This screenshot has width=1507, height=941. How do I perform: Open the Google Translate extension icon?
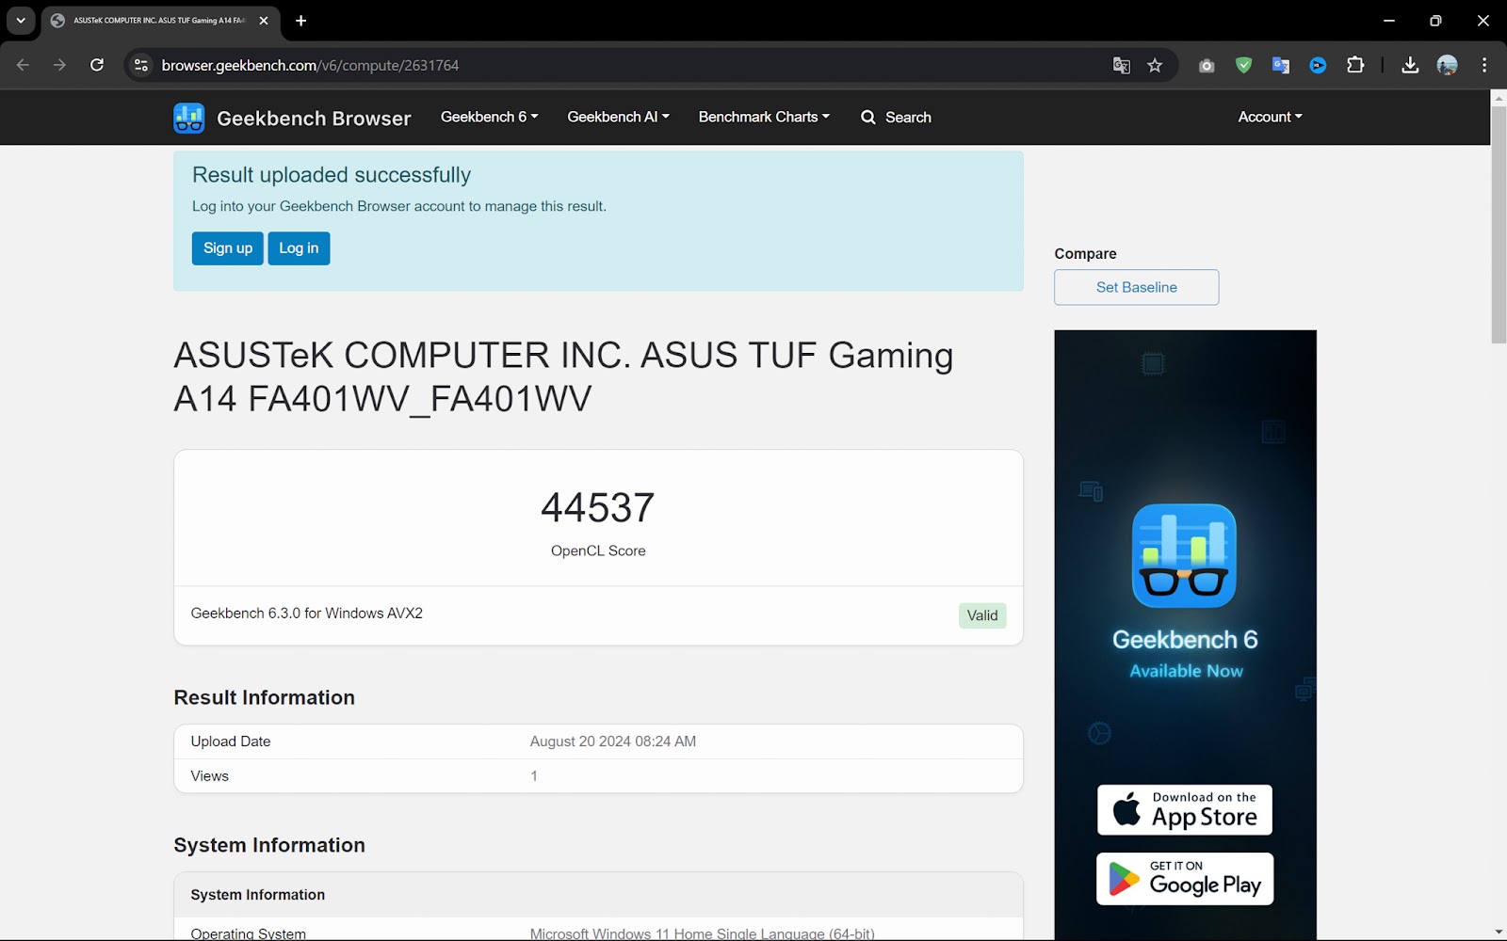point(1280,65)
